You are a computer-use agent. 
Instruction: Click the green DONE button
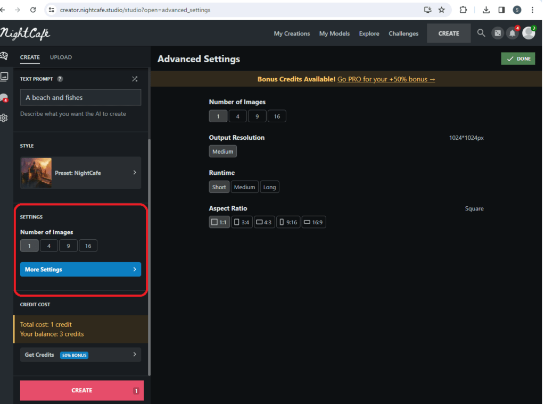[x=518, y=58]
